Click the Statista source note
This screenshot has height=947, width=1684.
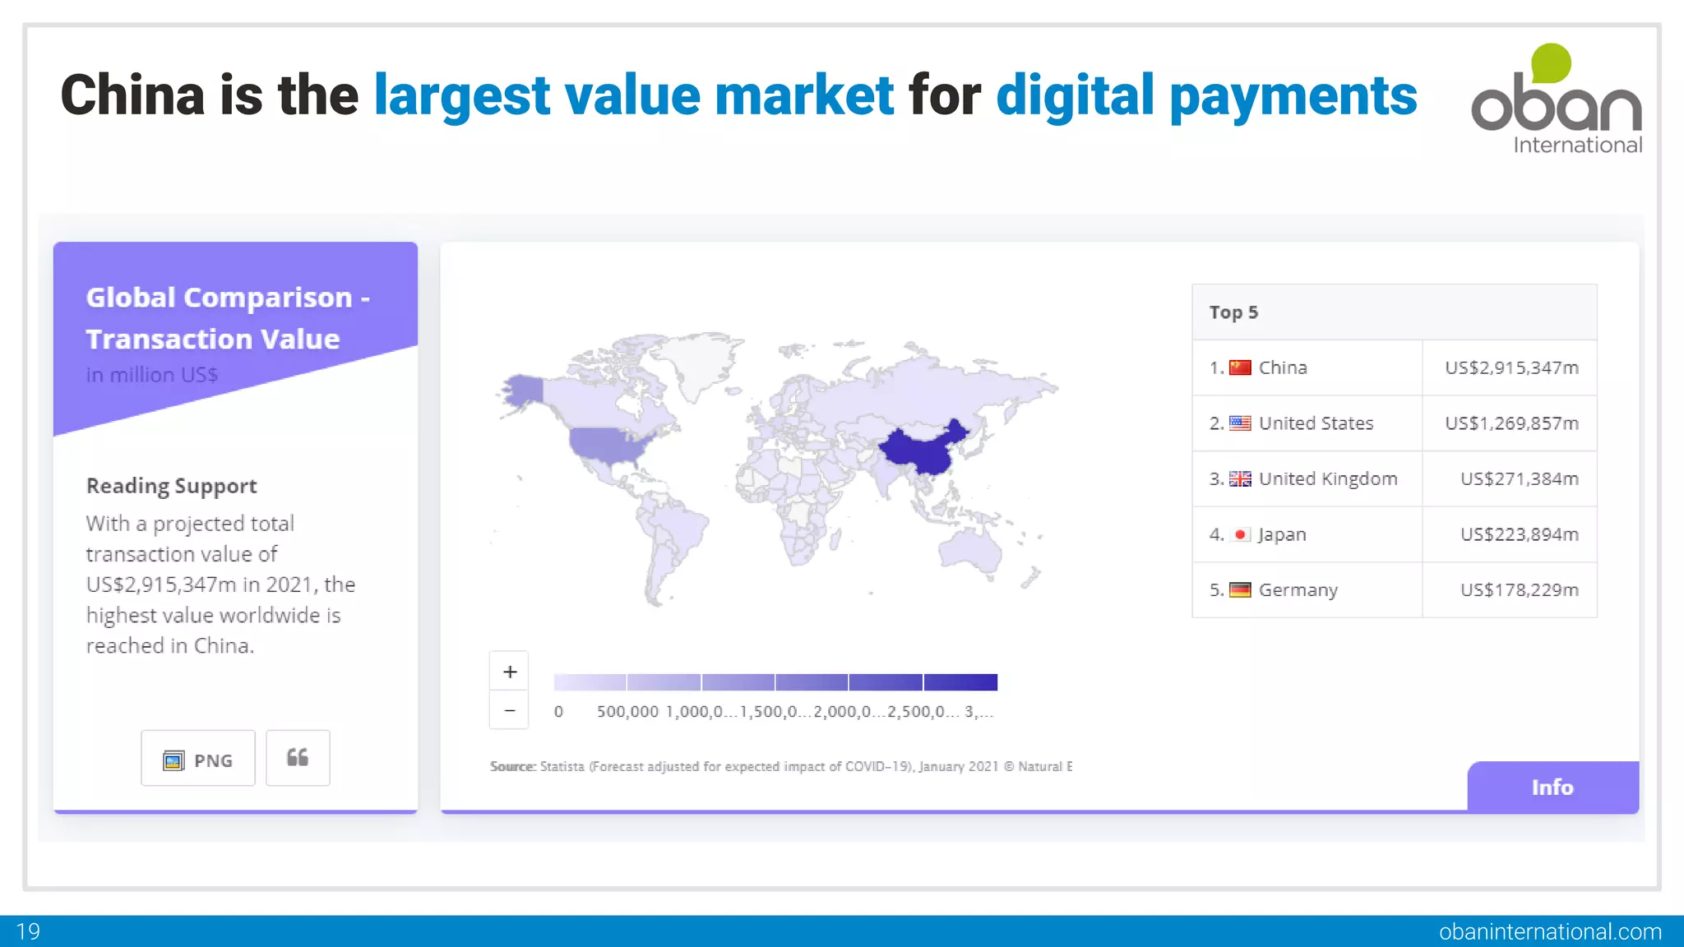coord(781,766)
